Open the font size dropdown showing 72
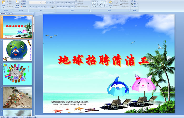Image resolution: width=184 pixels, height=118 pixels. pos(45,3)
